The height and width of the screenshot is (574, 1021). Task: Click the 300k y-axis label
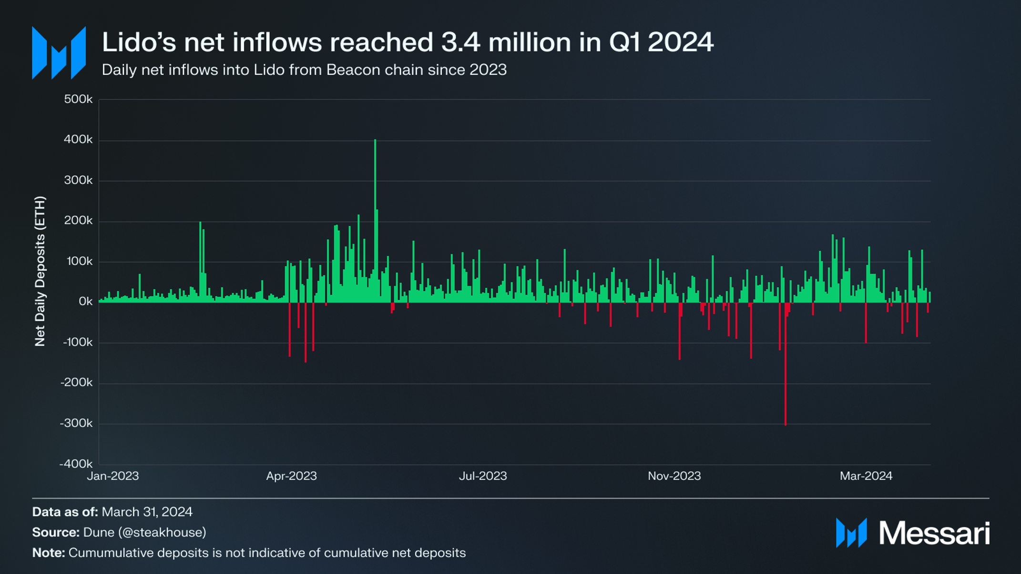(x=78, y=180)
